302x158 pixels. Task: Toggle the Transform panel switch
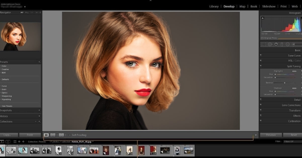261,110
